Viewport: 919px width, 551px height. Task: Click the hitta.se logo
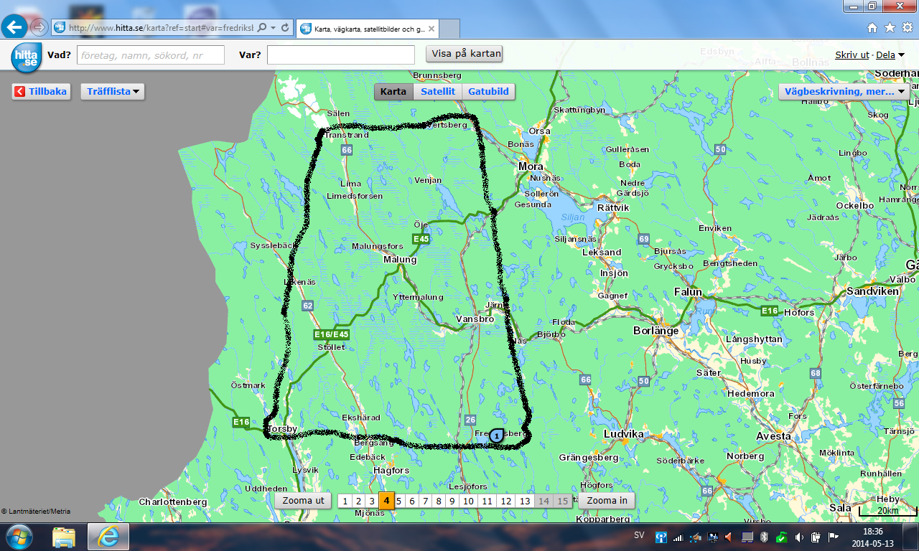click(27, 56)
